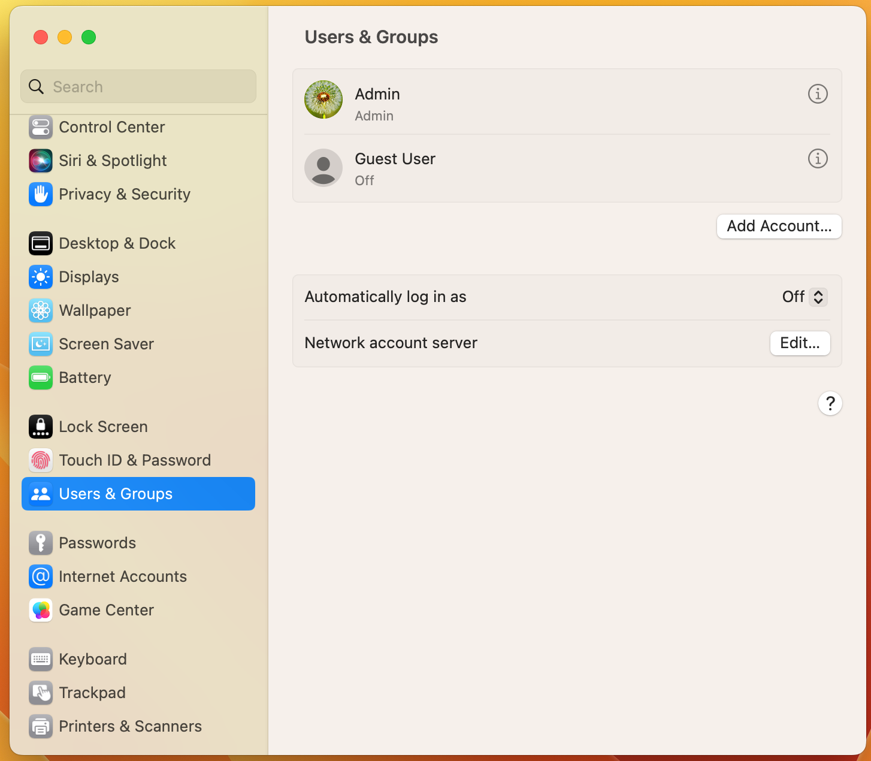Click the Siri & Spotlight icon
Image resolution: width=871 pixels, height=761 pixels.
pyautogui.click(x=41, y=161)
